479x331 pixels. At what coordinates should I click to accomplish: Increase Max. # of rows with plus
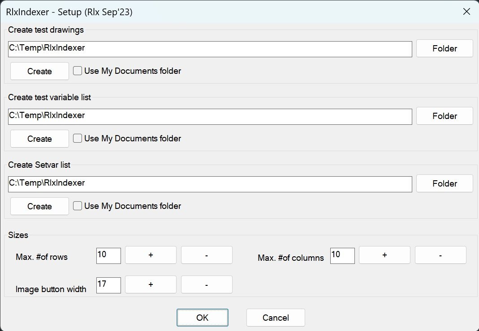151,255
